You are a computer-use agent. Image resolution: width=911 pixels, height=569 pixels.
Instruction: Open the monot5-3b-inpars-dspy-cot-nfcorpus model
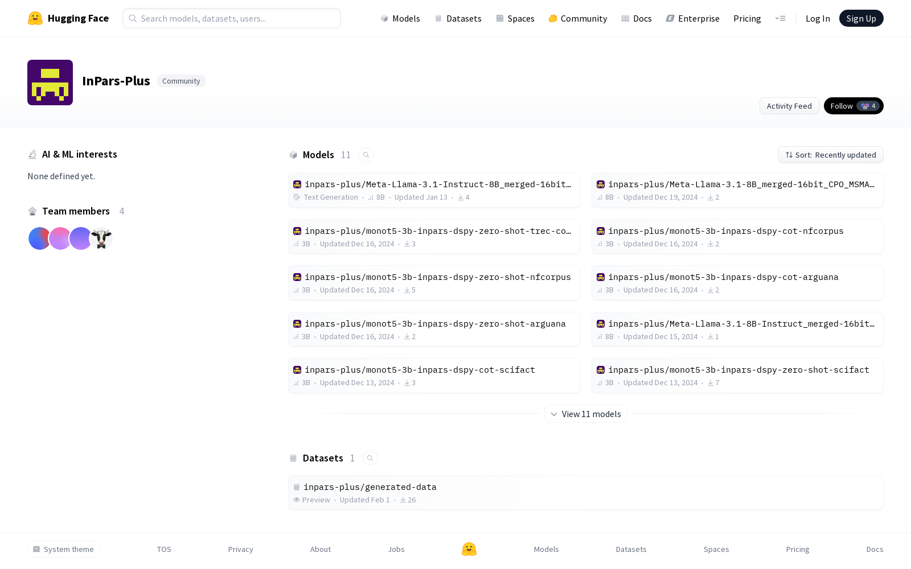point(737,237)
